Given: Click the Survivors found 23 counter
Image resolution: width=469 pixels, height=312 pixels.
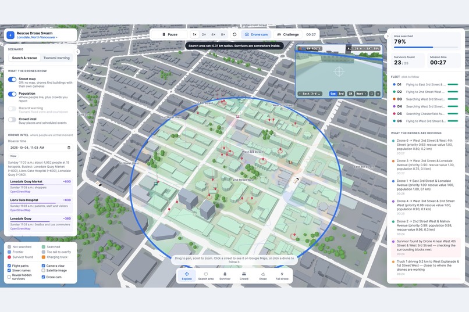Looking at the screenshot, I should 408,60.
